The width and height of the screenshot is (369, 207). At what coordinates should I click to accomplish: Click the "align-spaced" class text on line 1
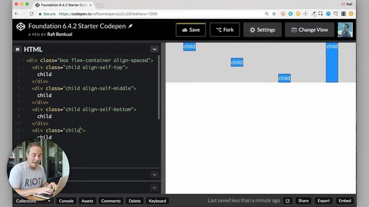coord(131,60)
